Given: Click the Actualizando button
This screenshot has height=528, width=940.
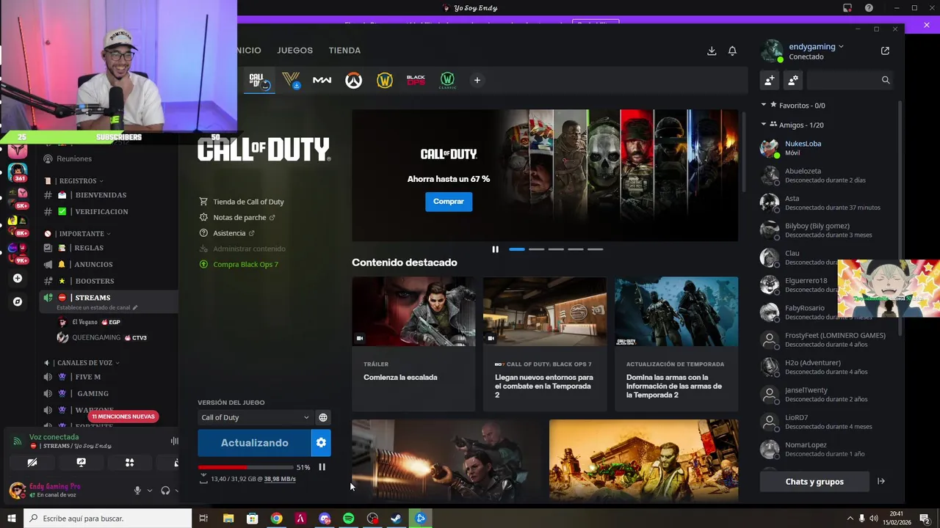Looking at the screenshot, I should (254, 443).
